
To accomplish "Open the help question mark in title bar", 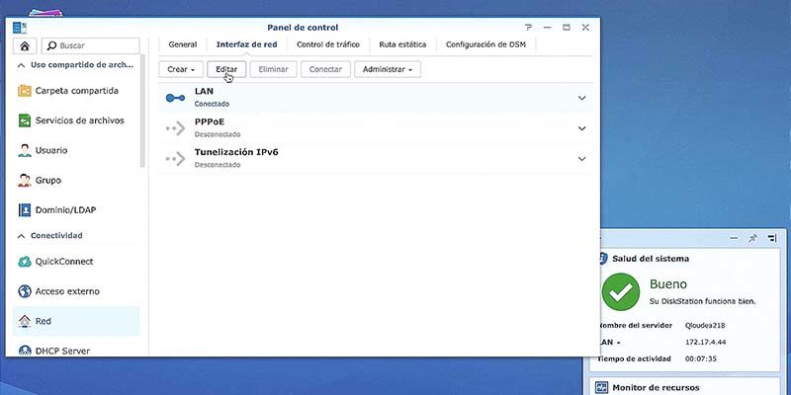I will pyautogui.click(x=528, y=28).
